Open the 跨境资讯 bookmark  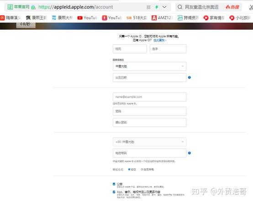(x=188, y=18)
